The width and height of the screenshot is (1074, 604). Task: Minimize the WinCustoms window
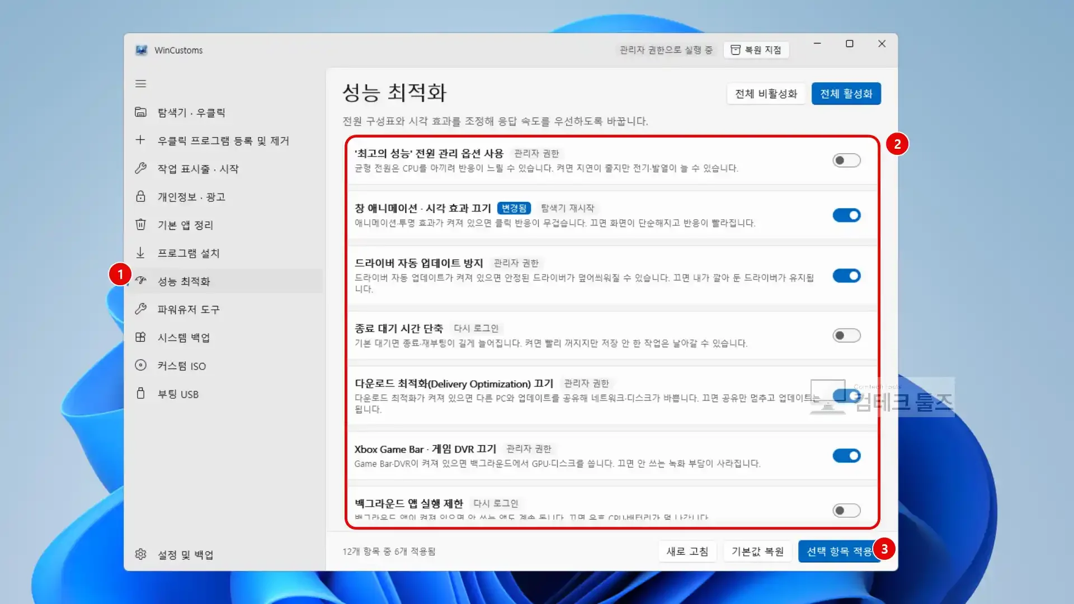pyautogui.click(x=817, y=44)
